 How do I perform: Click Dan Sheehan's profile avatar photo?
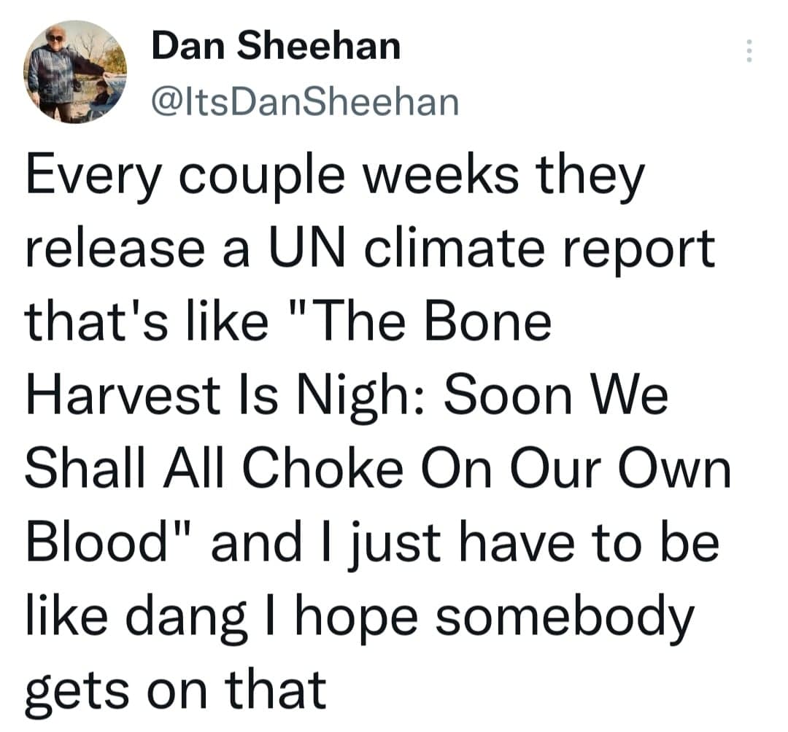[75, 71]
